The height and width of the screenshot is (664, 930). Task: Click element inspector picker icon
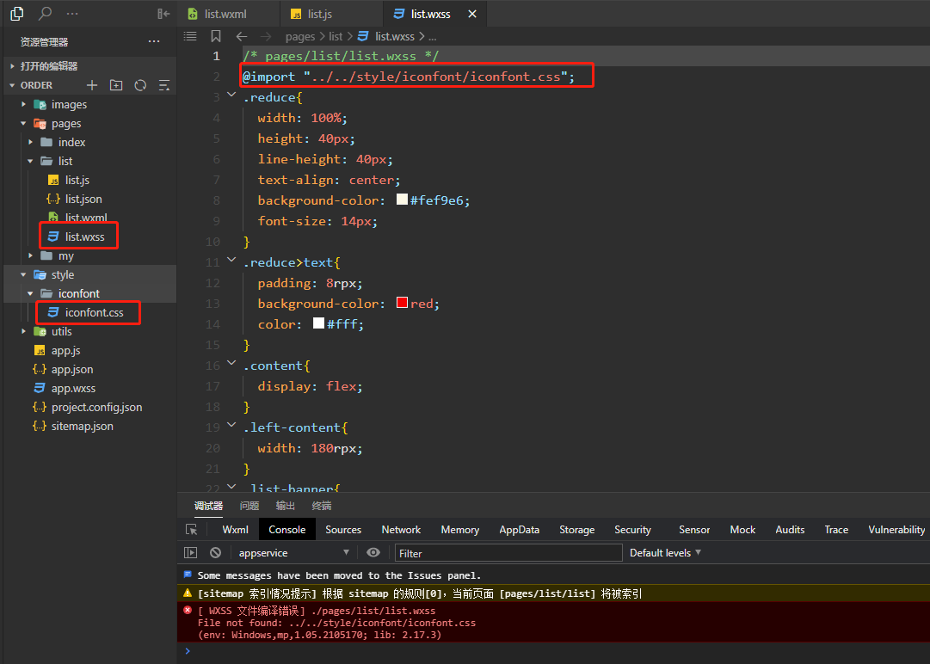pyautogui.click(x=191, y=530)
